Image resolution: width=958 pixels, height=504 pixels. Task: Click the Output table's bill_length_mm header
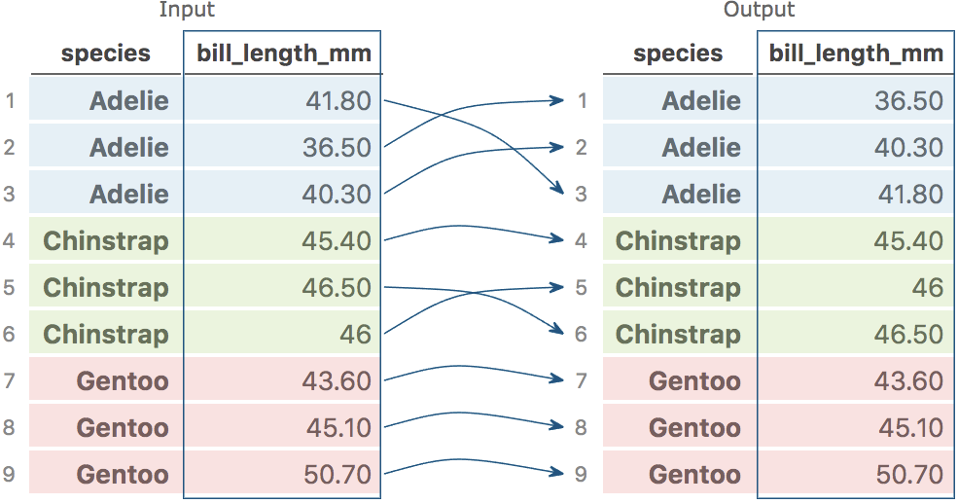coord(856,54)
